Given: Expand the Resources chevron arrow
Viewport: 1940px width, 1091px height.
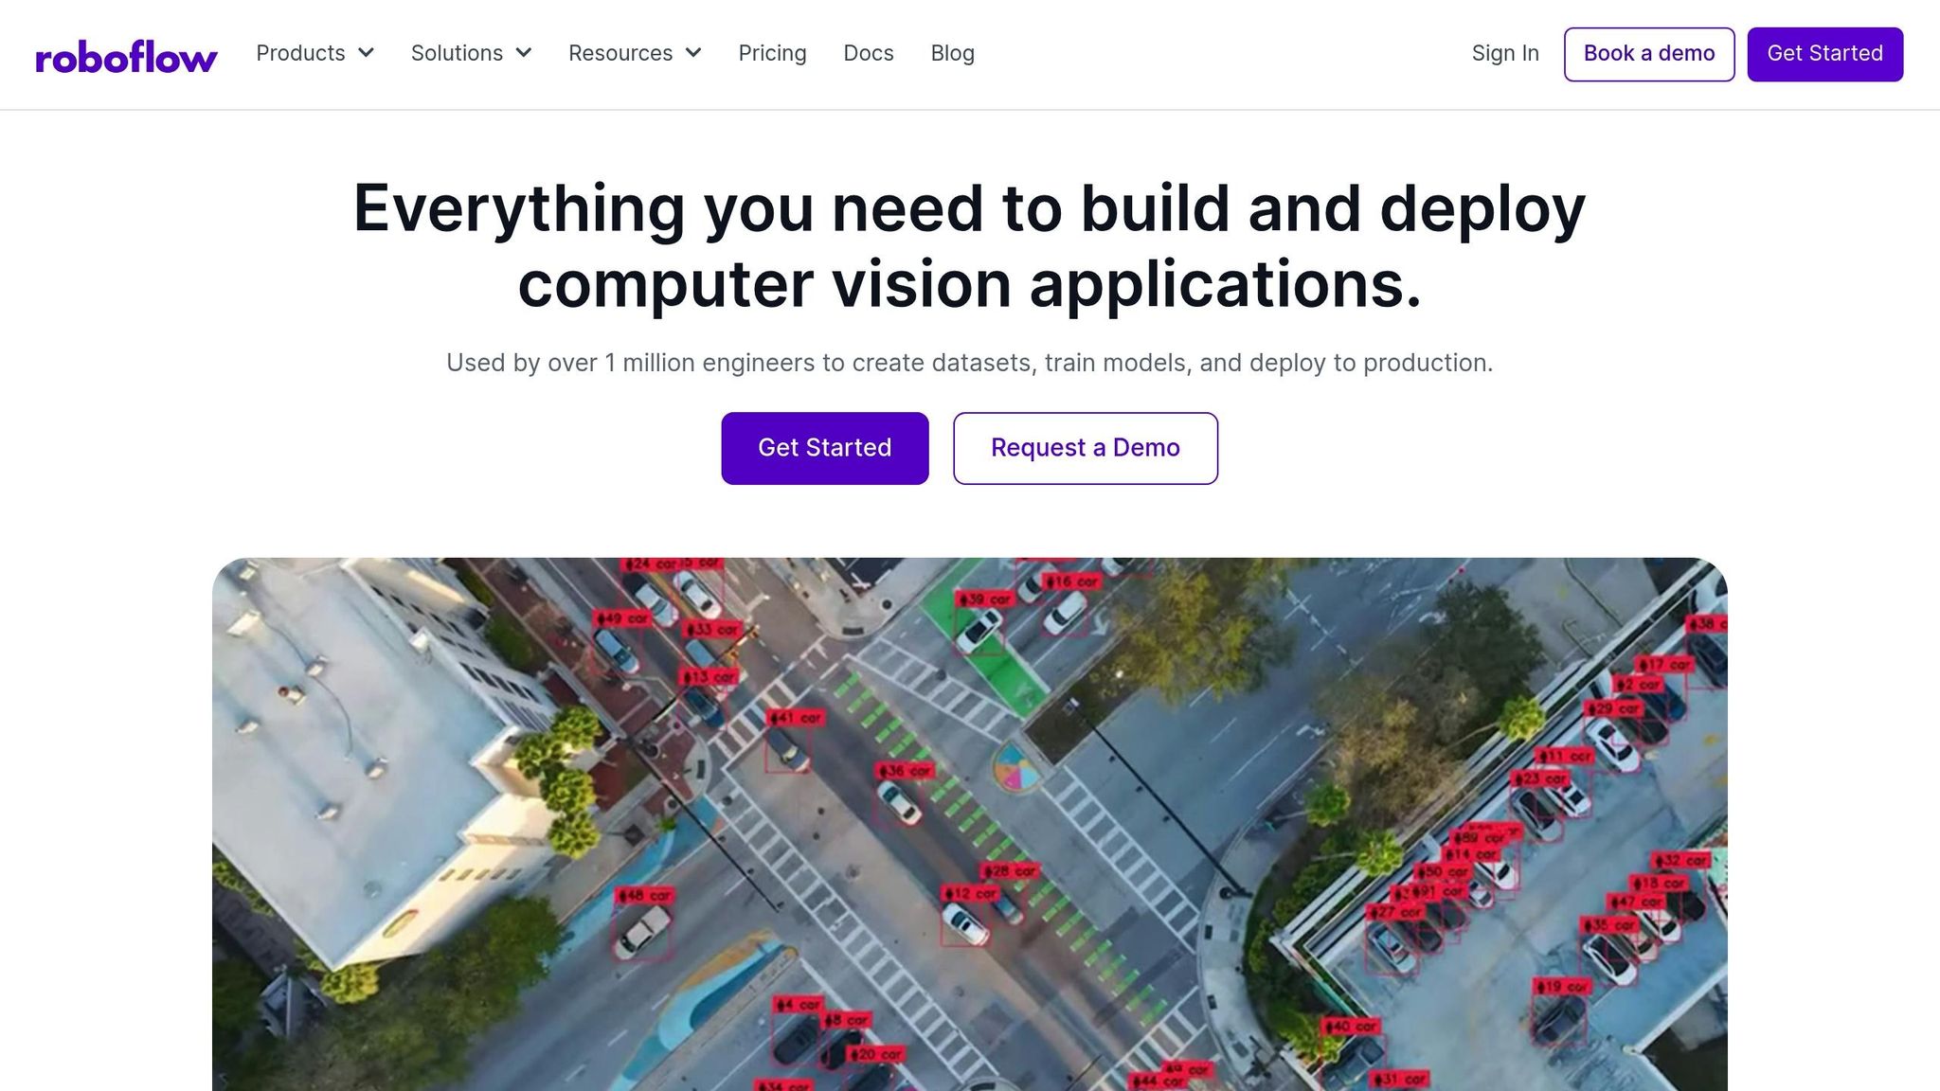Looking at the screenshot, I should pyautogui.click(x=693, y=53).
